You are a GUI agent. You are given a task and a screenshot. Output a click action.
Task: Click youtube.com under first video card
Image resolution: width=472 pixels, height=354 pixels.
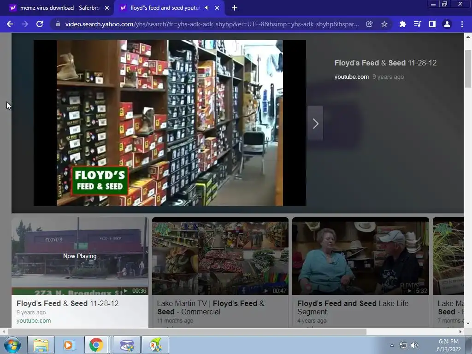(x=34, y=321)
